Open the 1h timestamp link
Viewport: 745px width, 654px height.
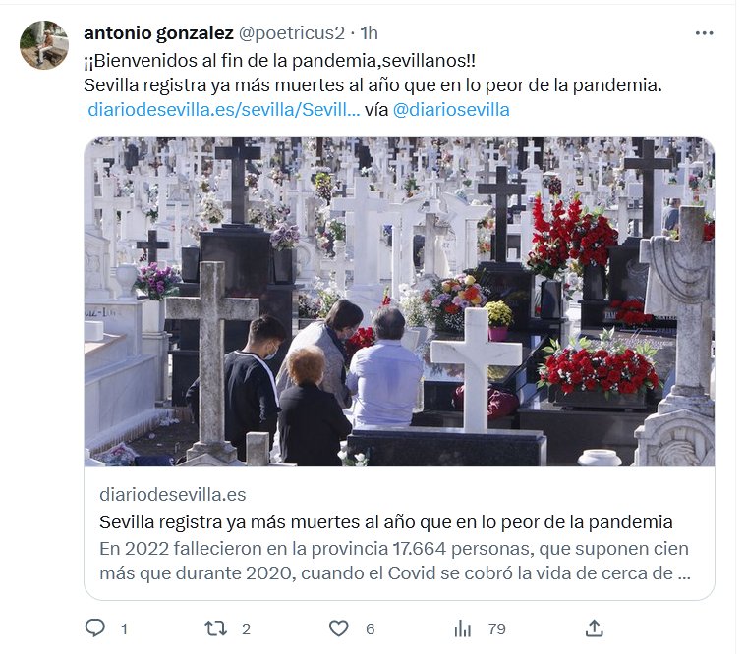coord(370,33)
